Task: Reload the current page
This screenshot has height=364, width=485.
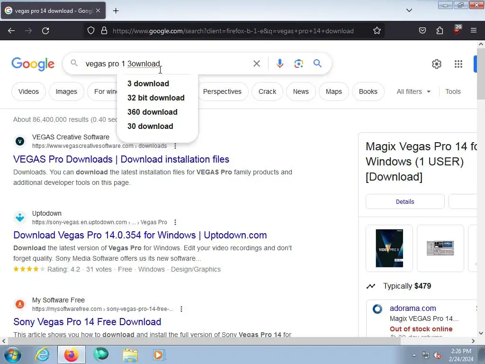Action: tap(45, 31)
